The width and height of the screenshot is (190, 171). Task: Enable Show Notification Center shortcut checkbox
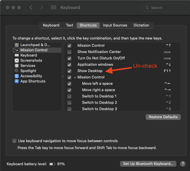pyautogui.click(x=69, y=52)
